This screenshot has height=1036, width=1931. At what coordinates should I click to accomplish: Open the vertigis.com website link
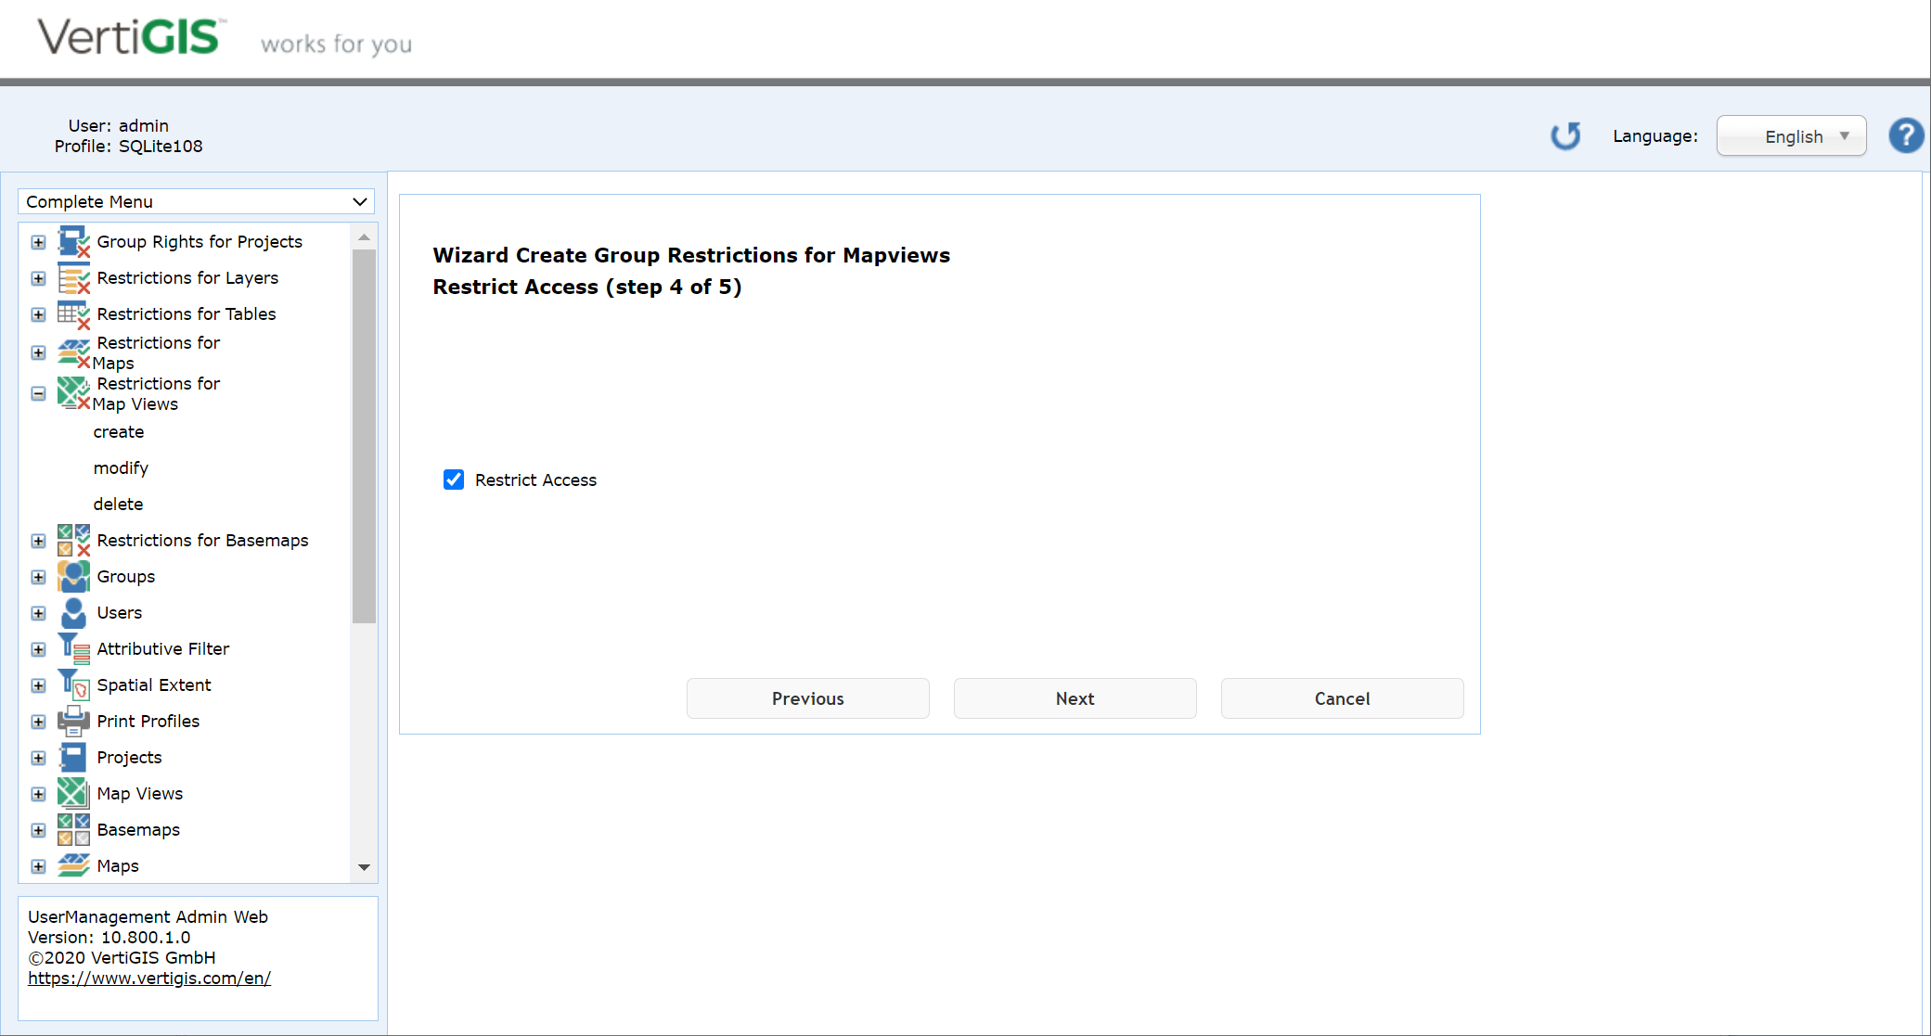click(x=148, y=978)
